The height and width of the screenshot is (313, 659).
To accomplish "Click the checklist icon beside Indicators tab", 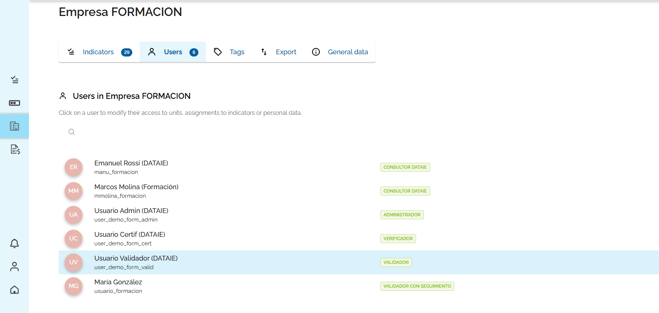I will tap(71, 52).
